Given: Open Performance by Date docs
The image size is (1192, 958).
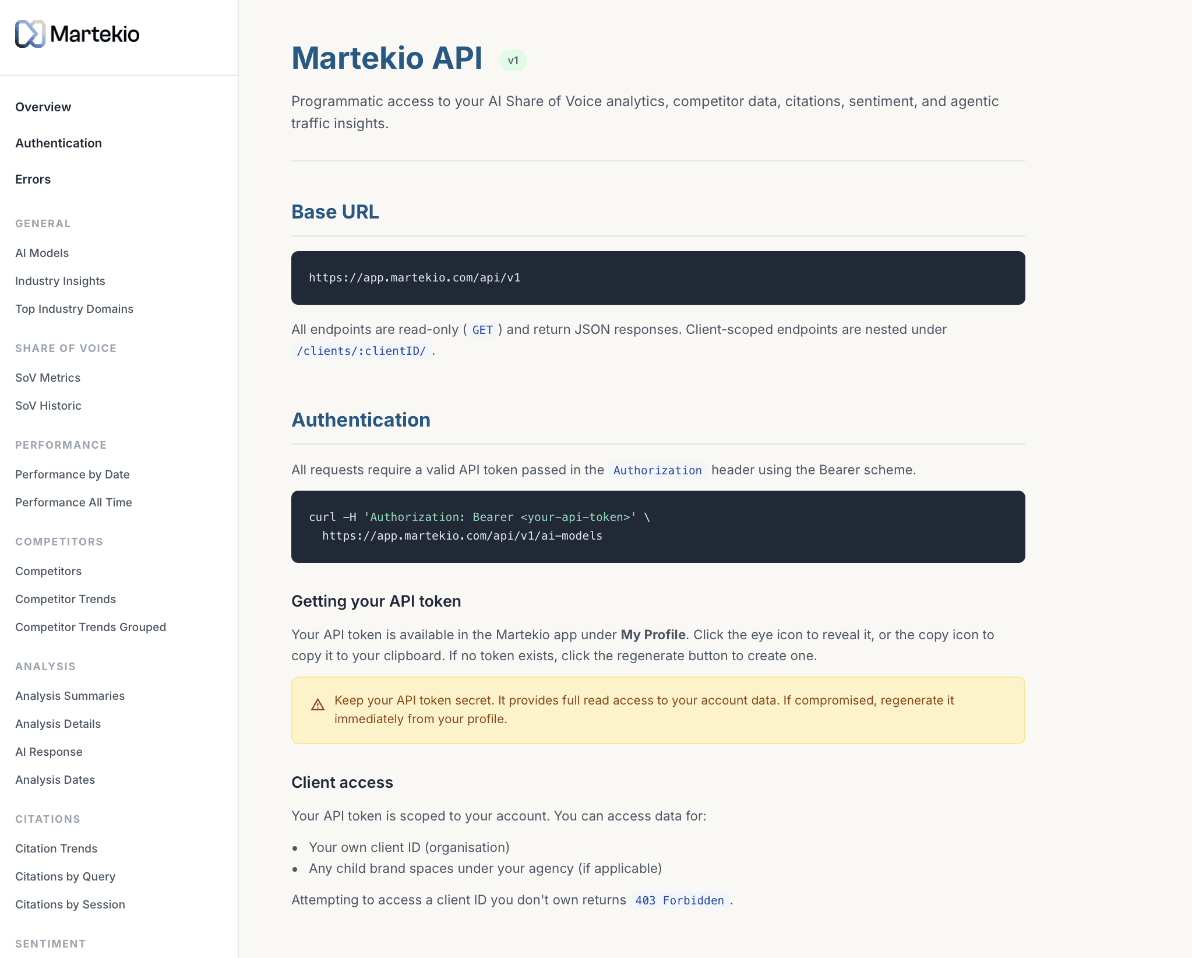Looking at the screenshot, I should tap(72, 474).
